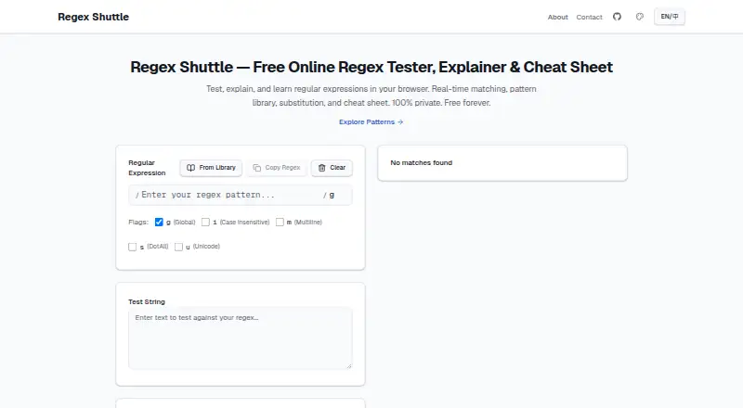Click the theme palette icon

[639, 17]
